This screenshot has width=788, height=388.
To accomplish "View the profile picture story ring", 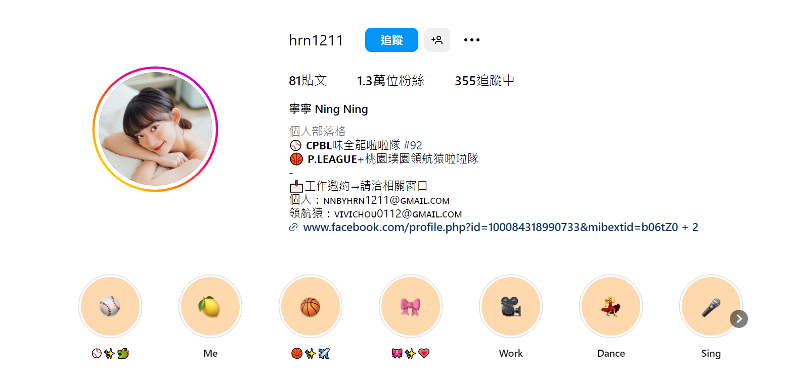I will pyautogui.click(x=155, y=129).
